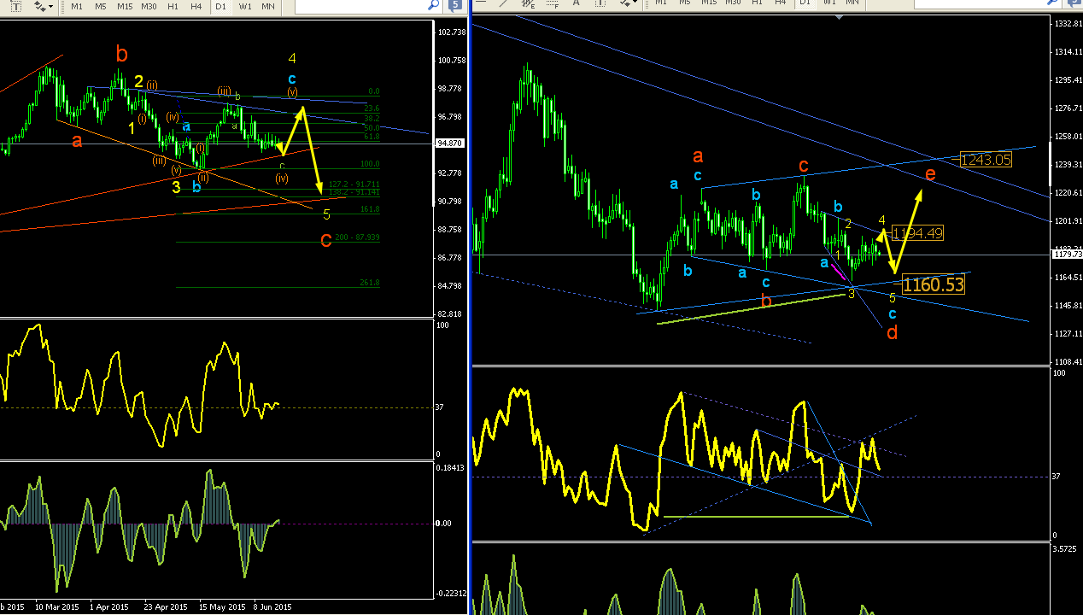The height and width of the screenshot is (615, 1083).
Task: Toggle H4 timeframe in left window toolbar
Action: 196,6
